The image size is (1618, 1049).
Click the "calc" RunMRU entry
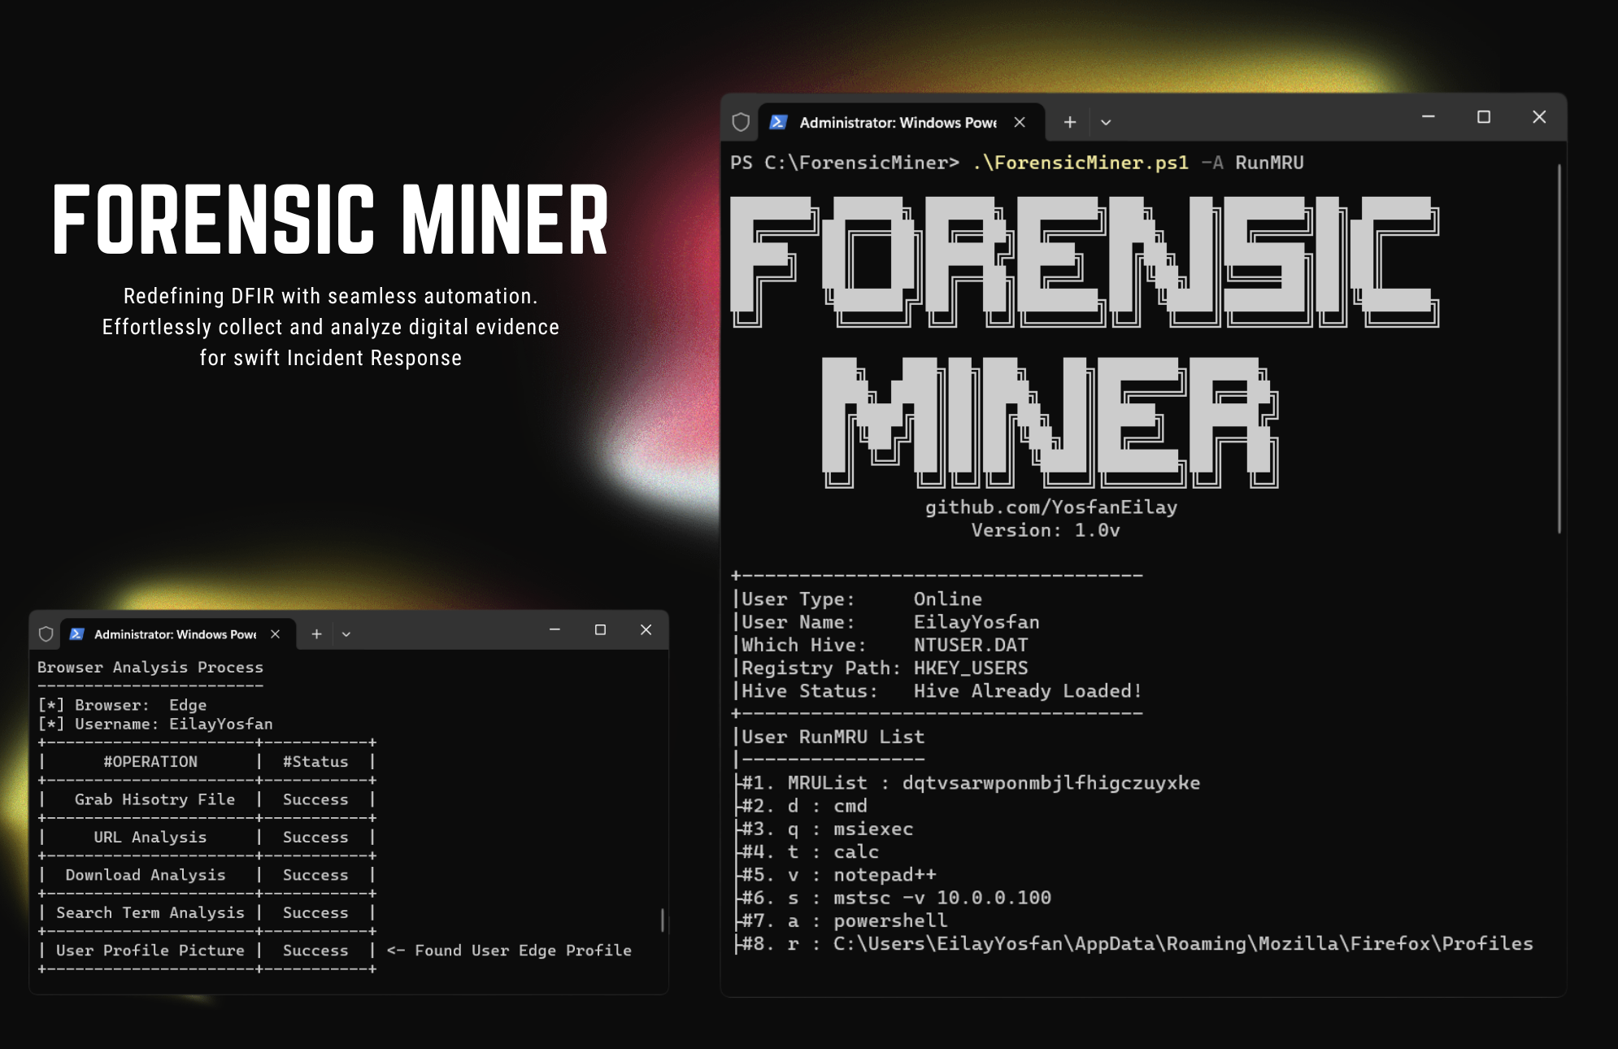[856, 851]
